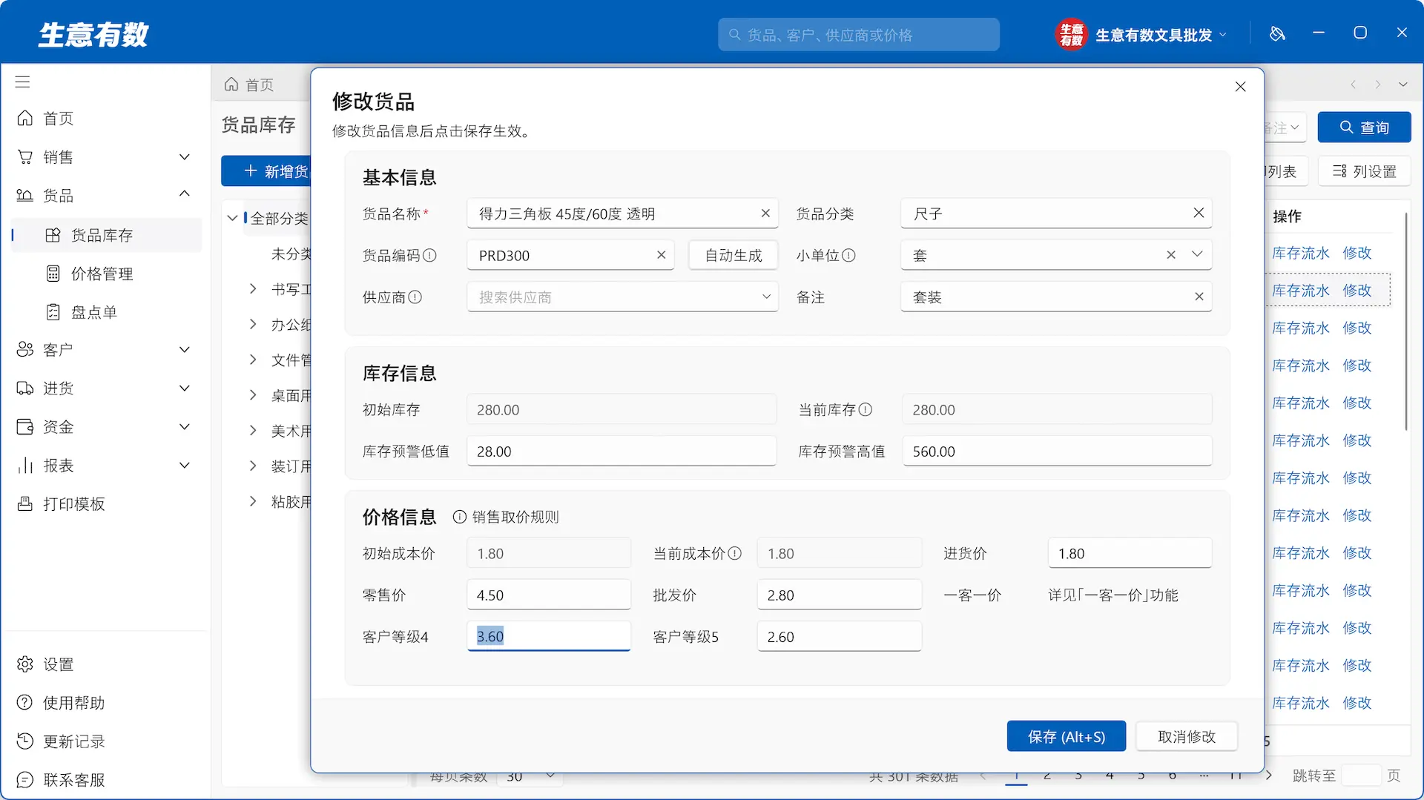Viewport: 1424px width, 800px height.
Task: Expand the 进货 menu chevron
Action: click(x=185, y=389)
